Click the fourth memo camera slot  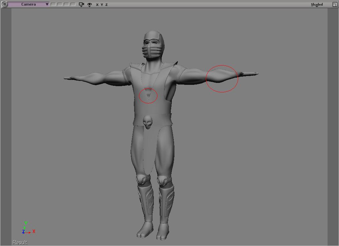tap(73, 4)
